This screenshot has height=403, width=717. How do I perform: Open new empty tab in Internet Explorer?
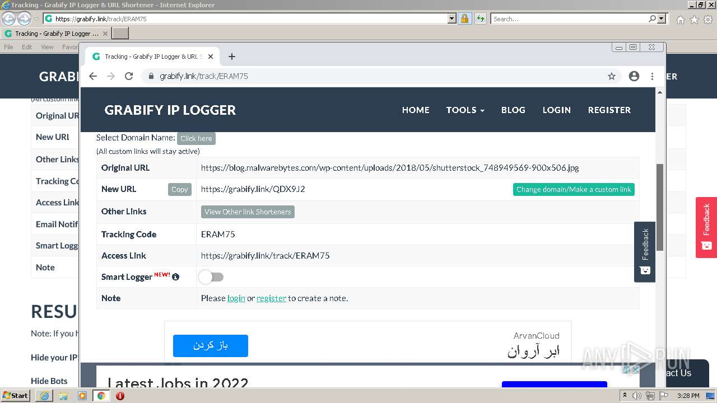120,33
